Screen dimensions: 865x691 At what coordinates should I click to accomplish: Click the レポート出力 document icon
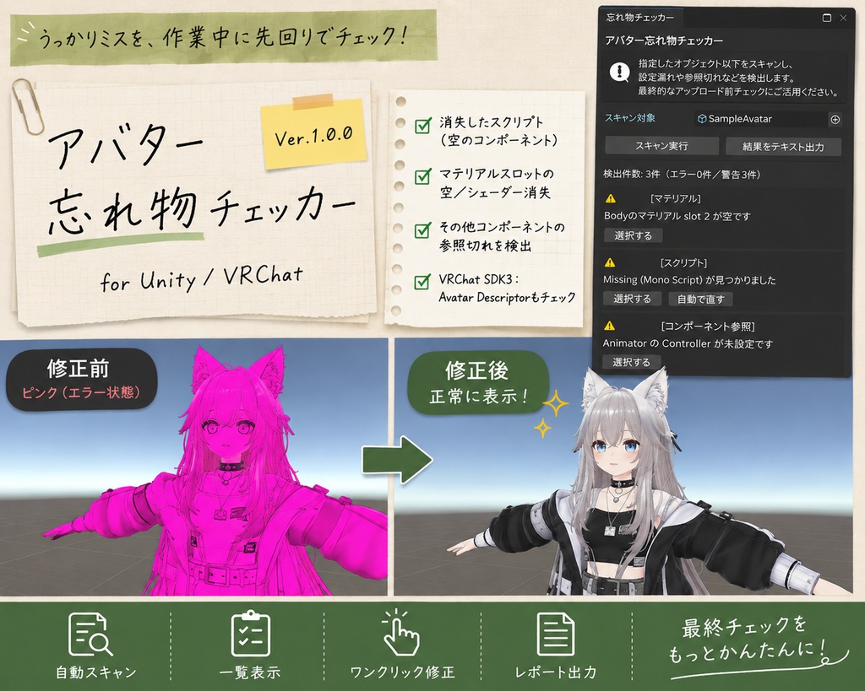click(555, 634)
